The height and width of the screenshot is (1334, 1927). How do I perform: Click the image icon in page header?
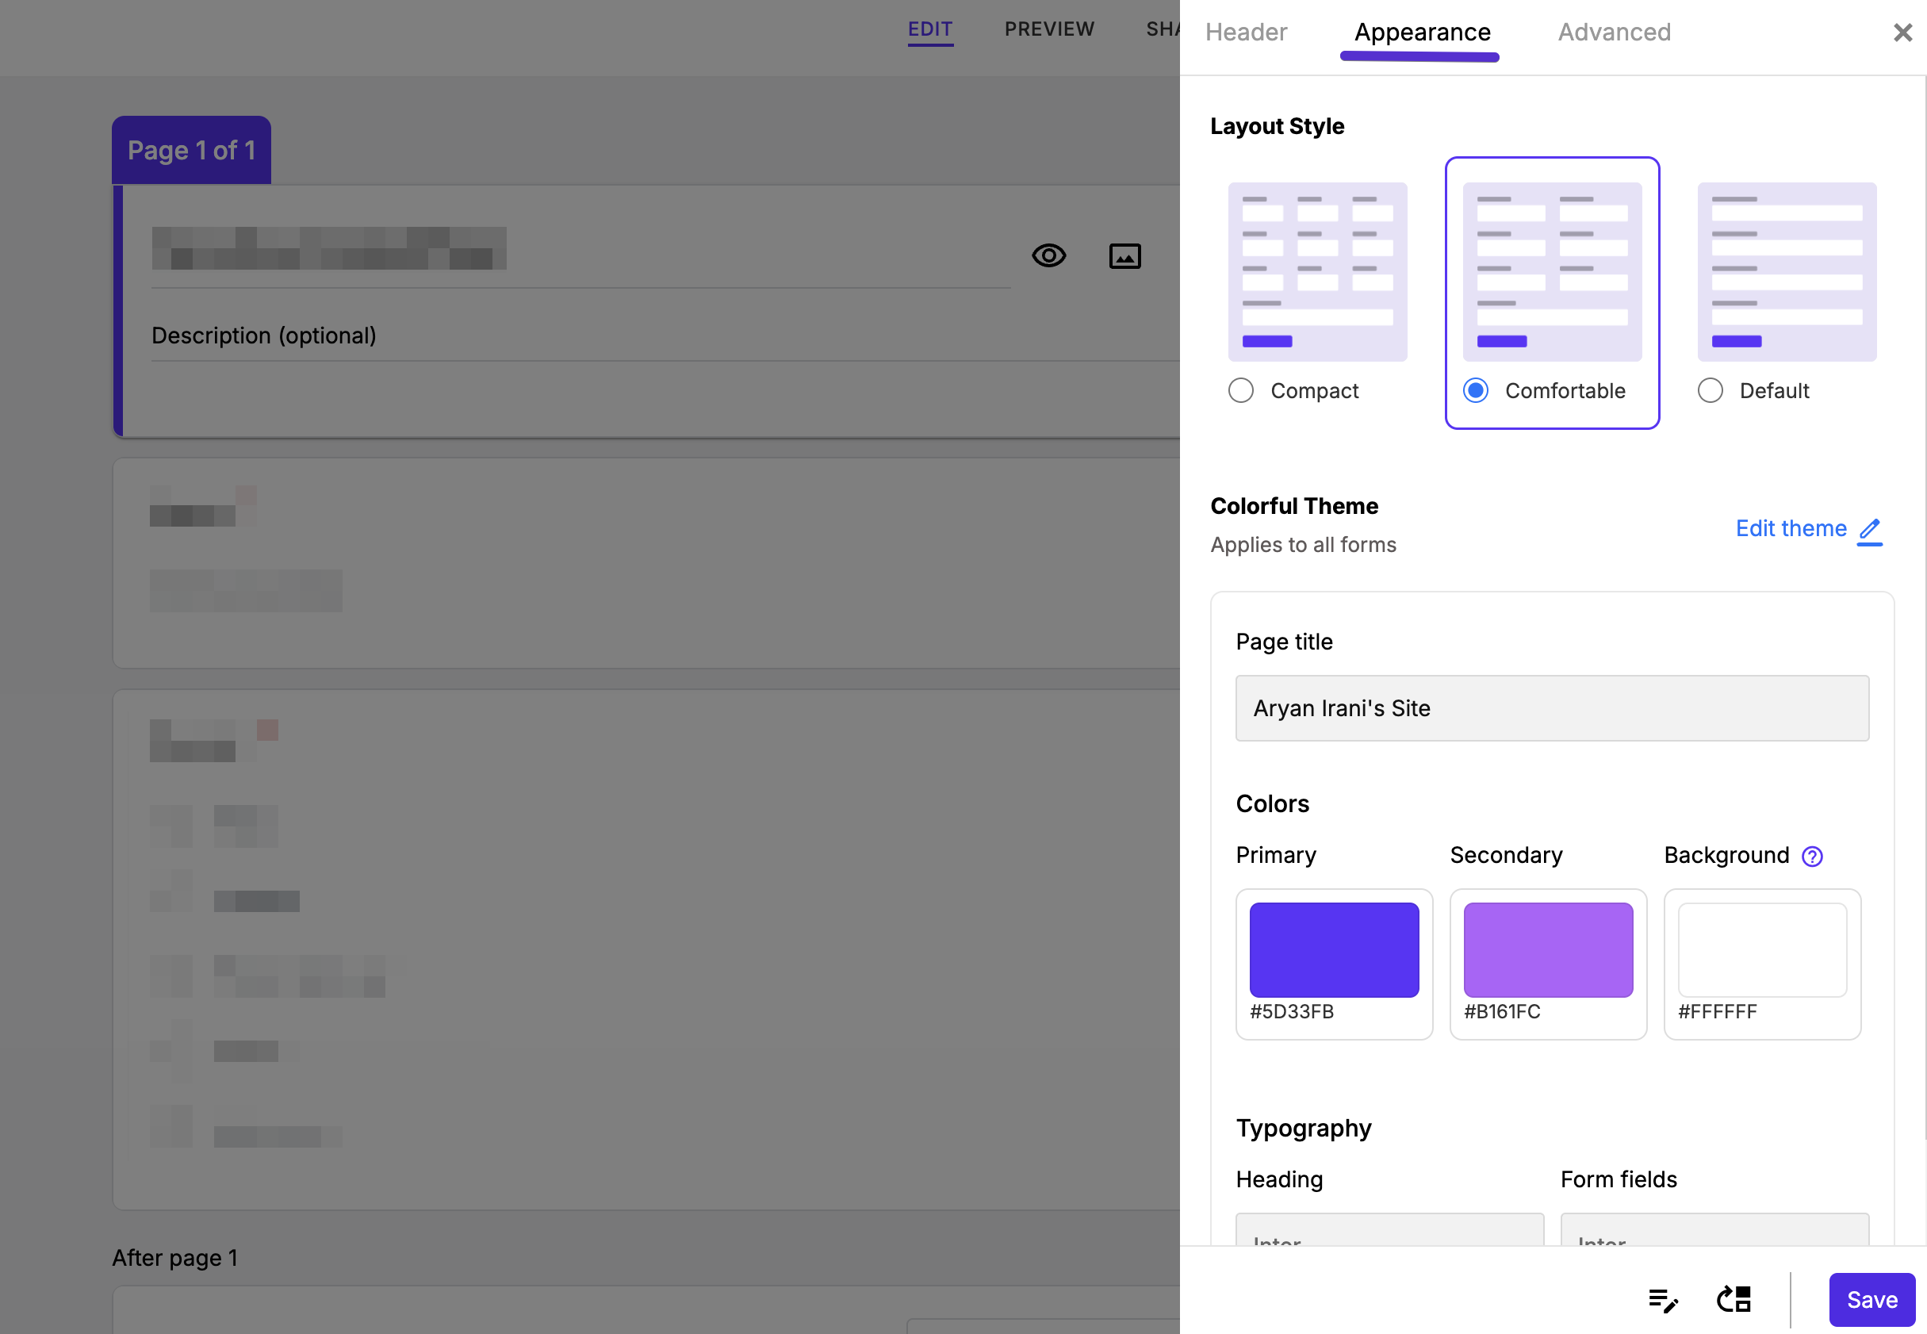[x=1124, y=257]
